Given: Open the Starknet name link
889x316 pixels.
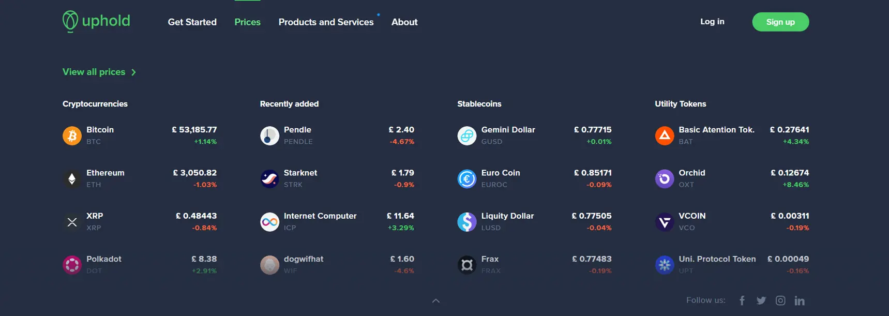Looking at the screenshot, I should click(300, 173).
